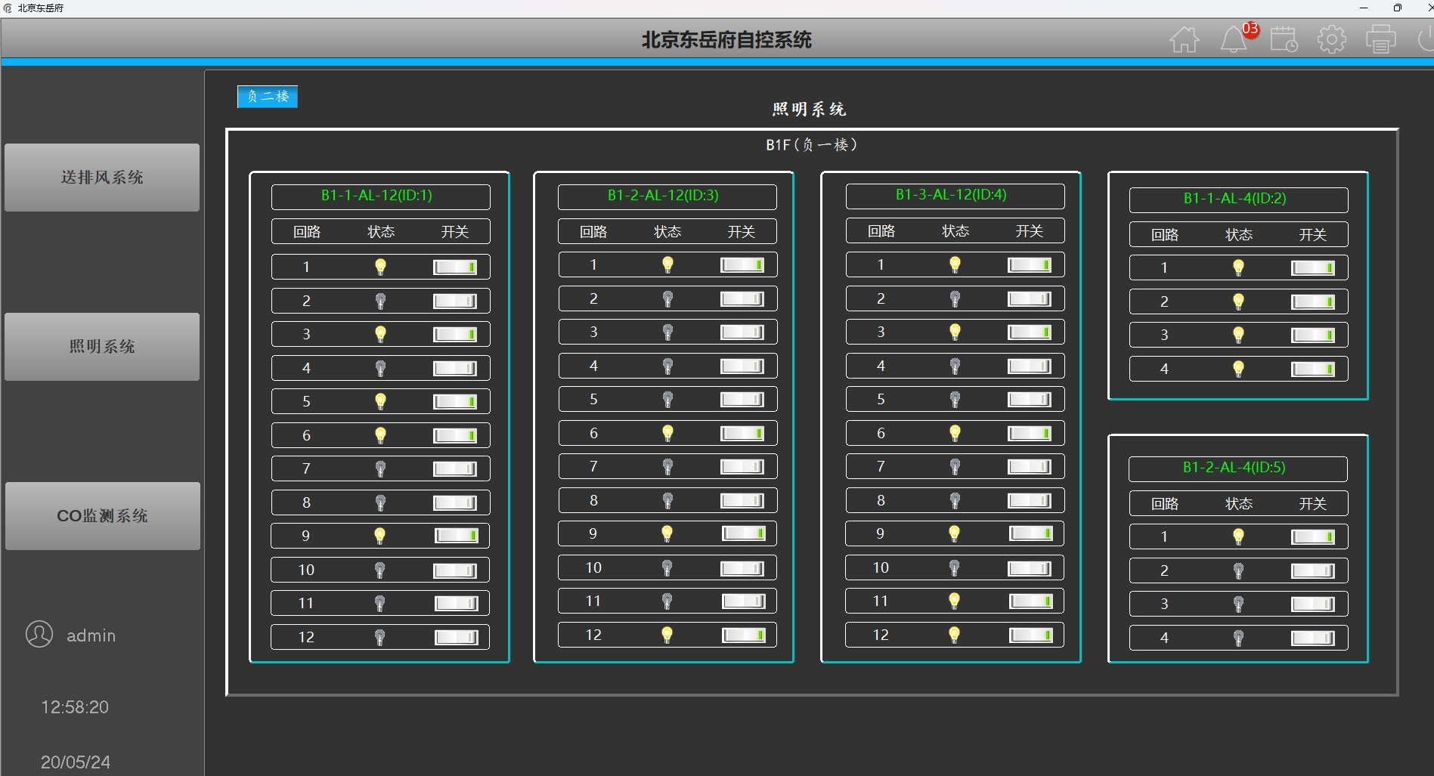Click bulb status of B1-1-AL-12 circuit 1
Viewport: 1434px width, 776px height.
(380, 267)
